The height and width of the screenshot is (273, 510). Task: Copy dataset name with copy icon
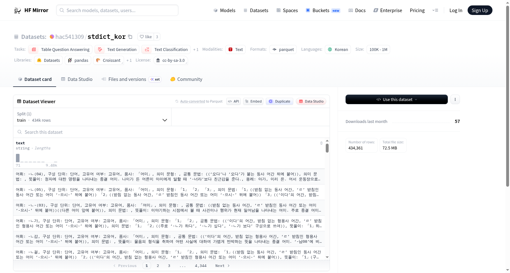point(130,37)
